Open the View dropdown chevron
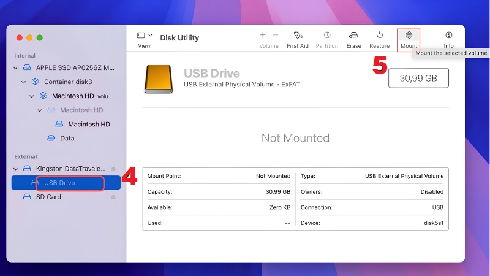 (150, 35)
